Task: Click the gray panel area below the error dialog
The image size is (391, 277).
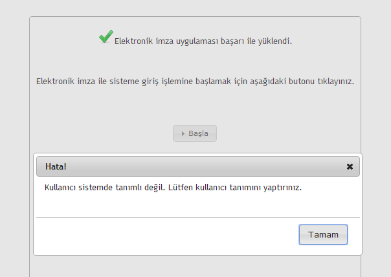Action: tap(195, 266)
